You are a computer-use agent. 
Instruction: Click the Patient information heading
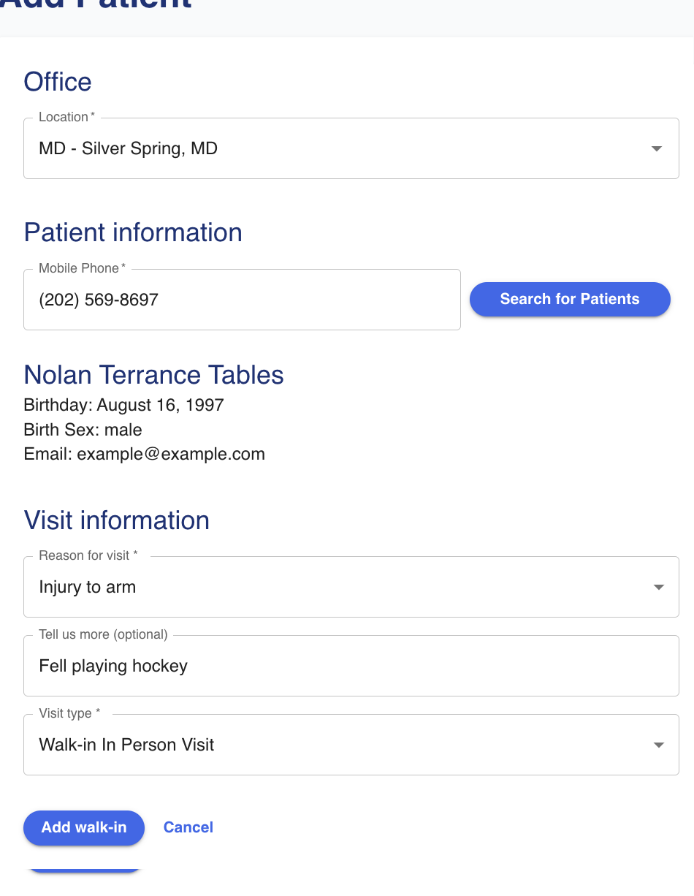tap(133, 232)
